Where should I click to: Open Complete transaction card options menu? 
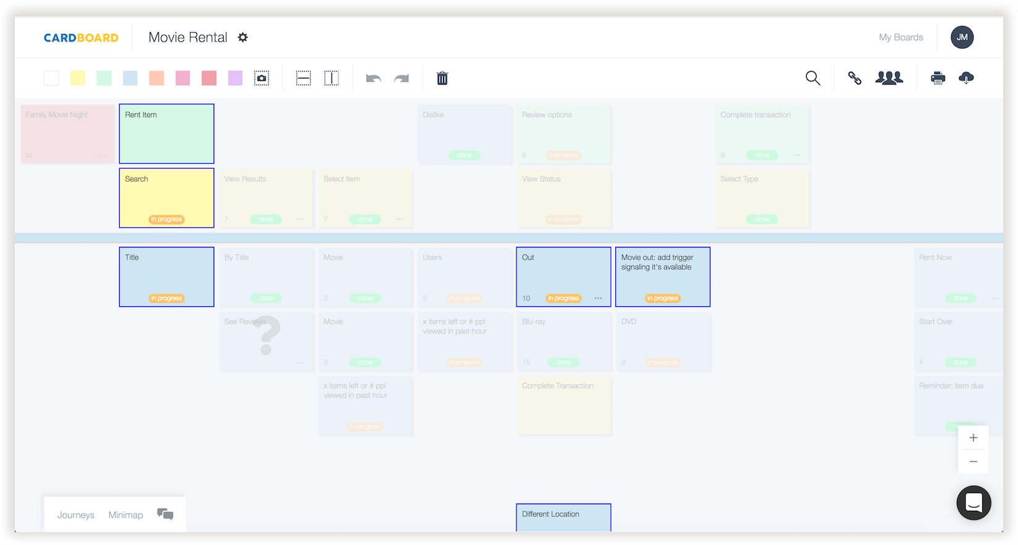(797, 155)
